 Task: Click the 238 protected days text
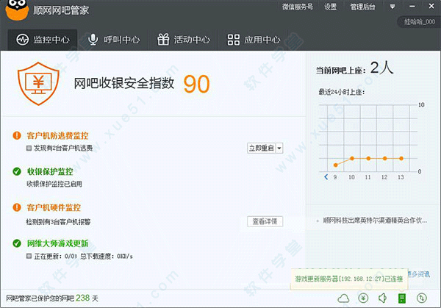(82, 298)
